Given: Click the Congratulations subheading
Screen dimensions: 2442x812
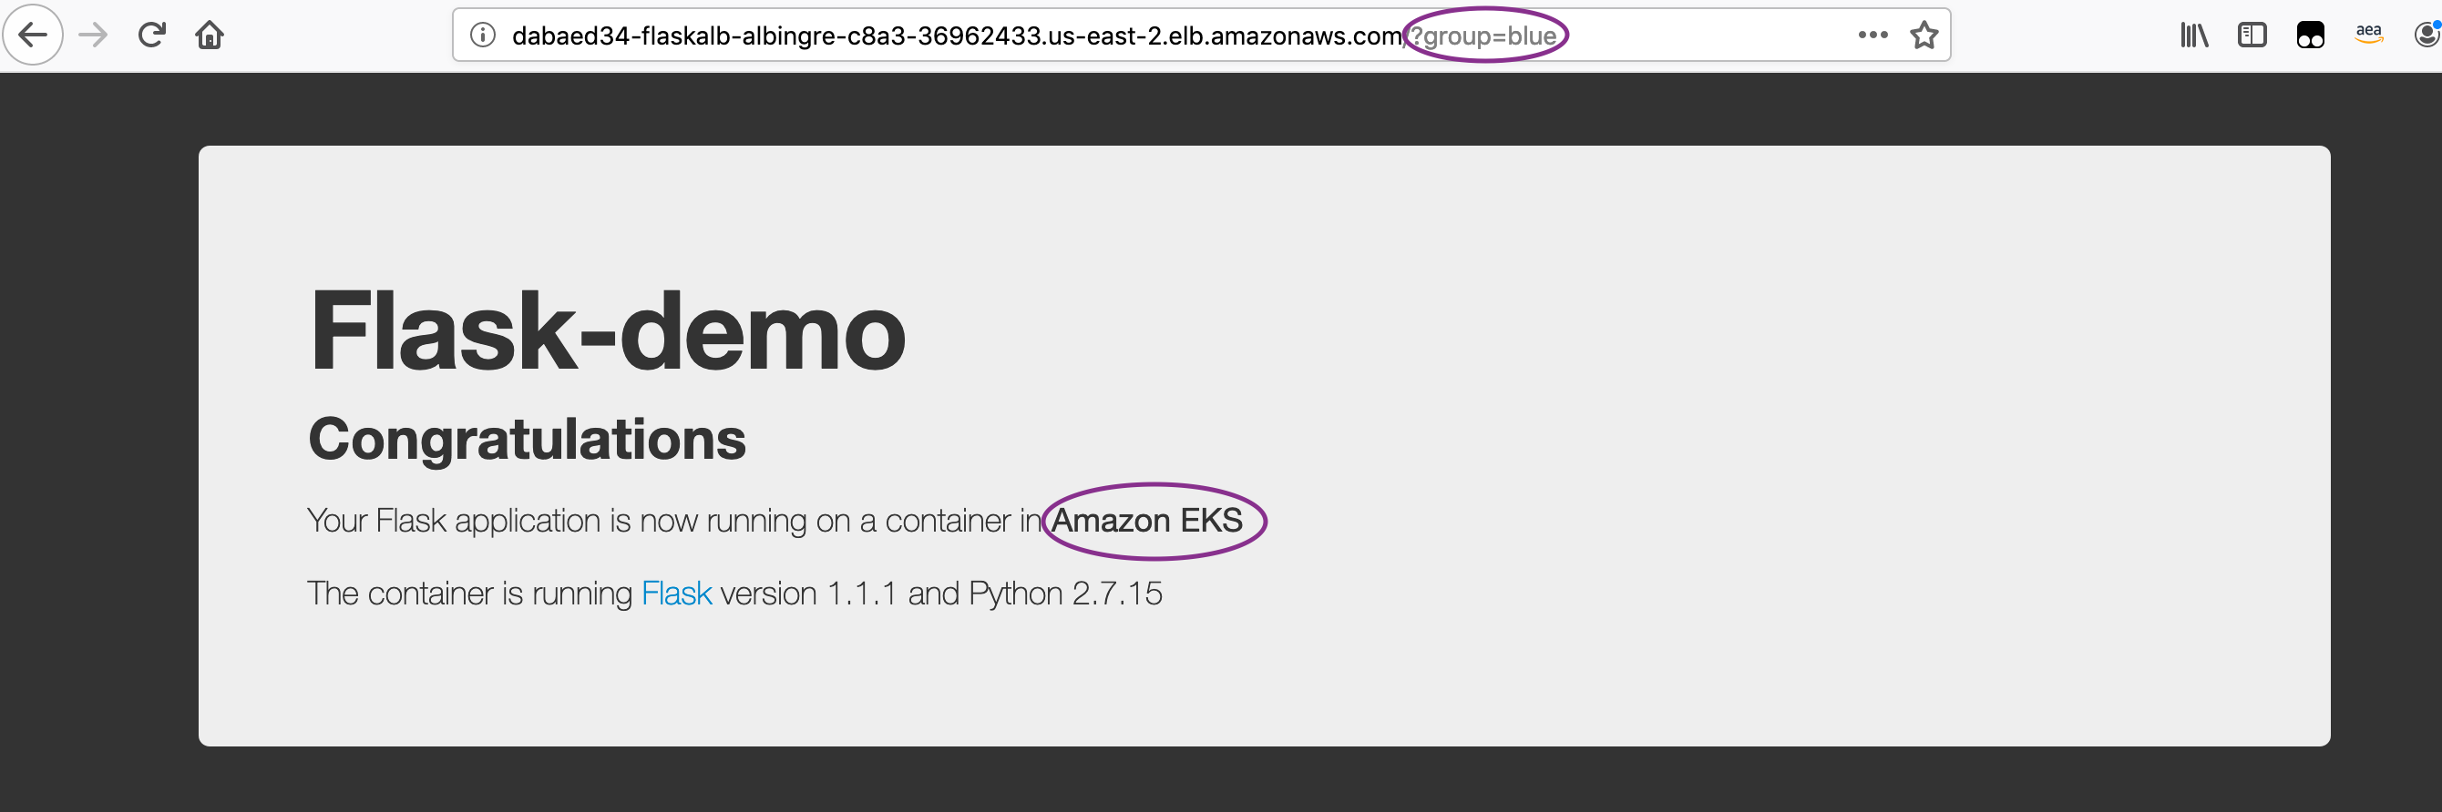Looking at the screenshot, I should [x=527, y=439].
